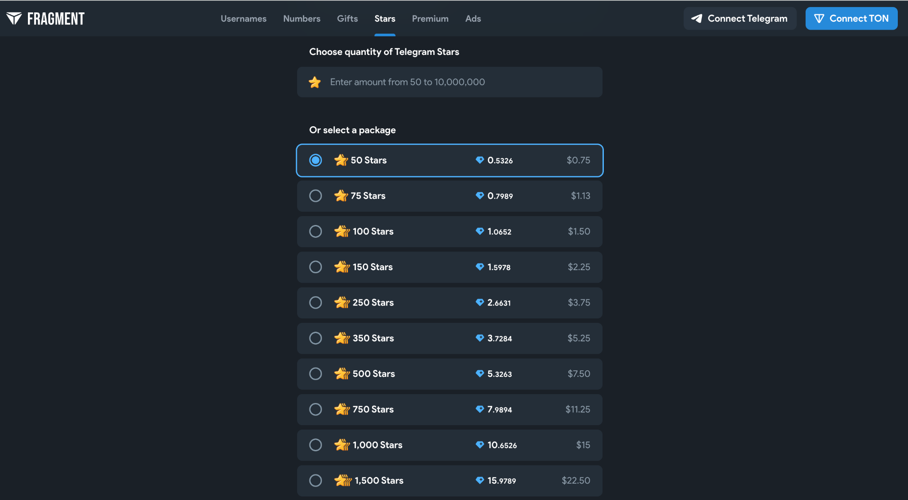908x500 pixels.
Task: Click the stars icon beside 1,000 Stars
Action: coord(342,445)
